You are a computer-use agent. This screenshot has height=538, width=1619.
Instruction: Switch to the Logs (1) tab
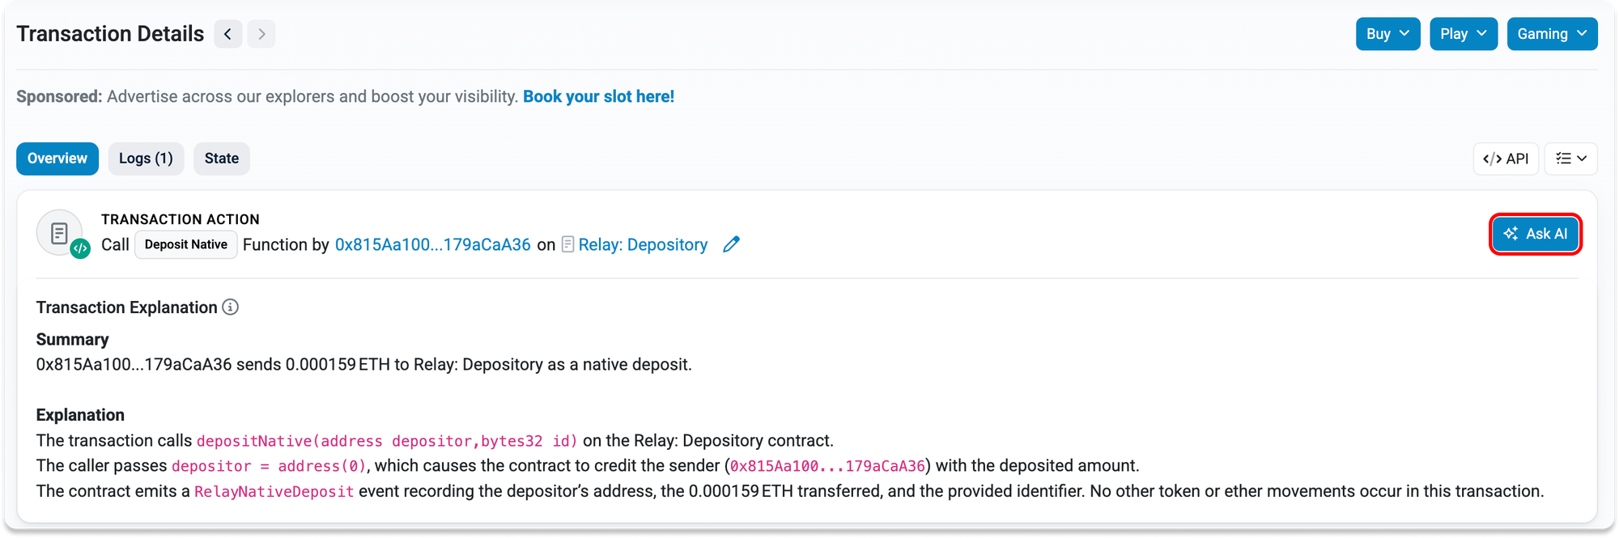[146, 159]
